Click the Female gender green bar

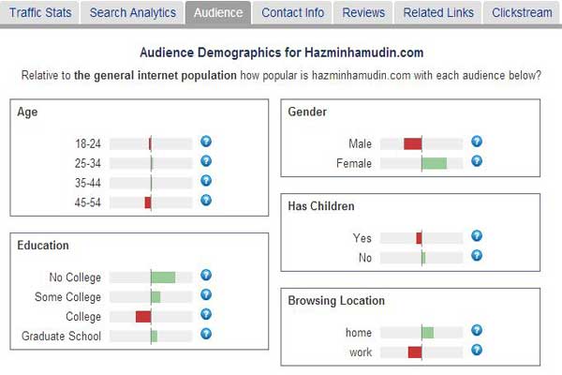click(x=435, y=163)
